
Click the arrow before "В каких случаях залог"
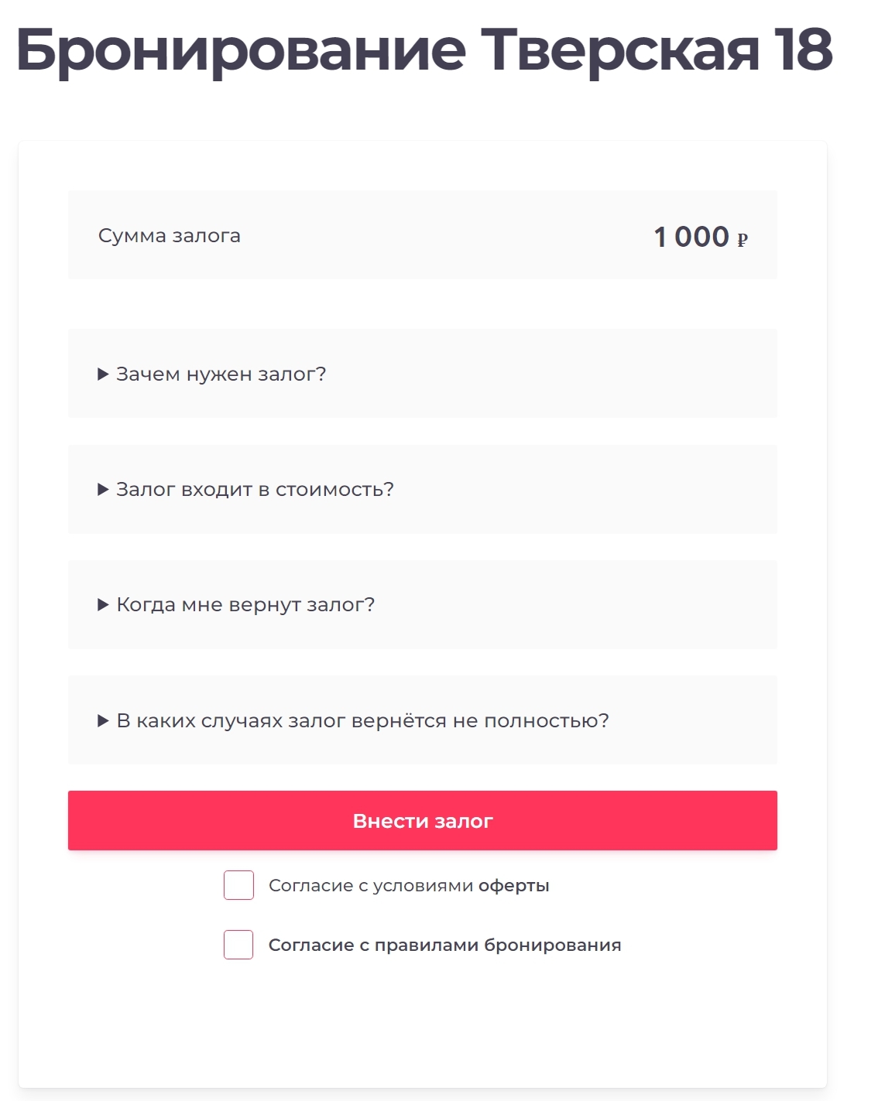tap(103, 721)
